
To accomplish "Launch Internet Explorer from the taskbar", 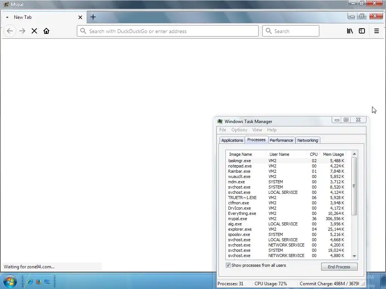I will pyautogui.click(x=30, y=281).
